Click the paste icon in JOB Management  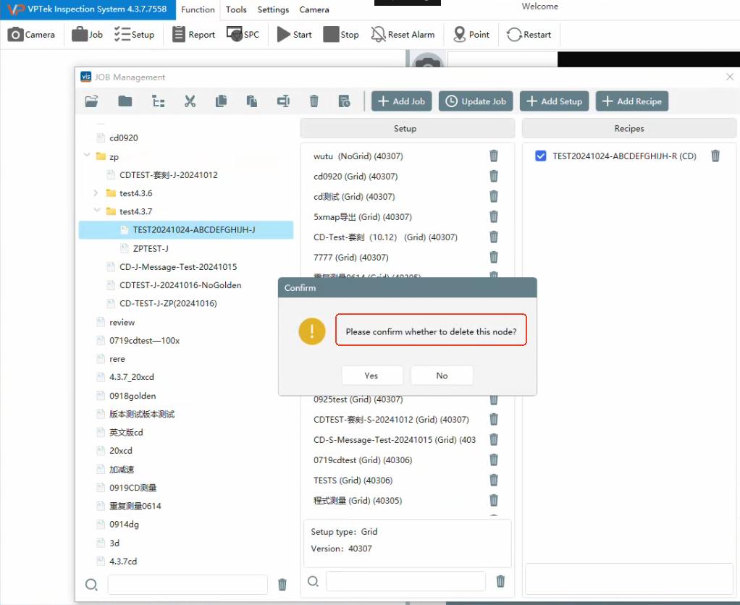coord(252,101)
